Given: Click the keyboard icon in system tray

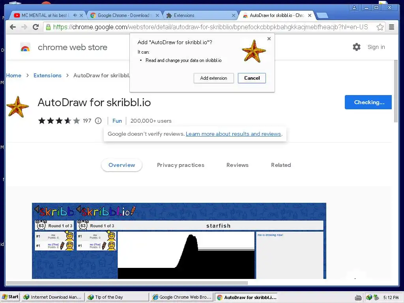Looking at the screenshot, I should (358, 297).
